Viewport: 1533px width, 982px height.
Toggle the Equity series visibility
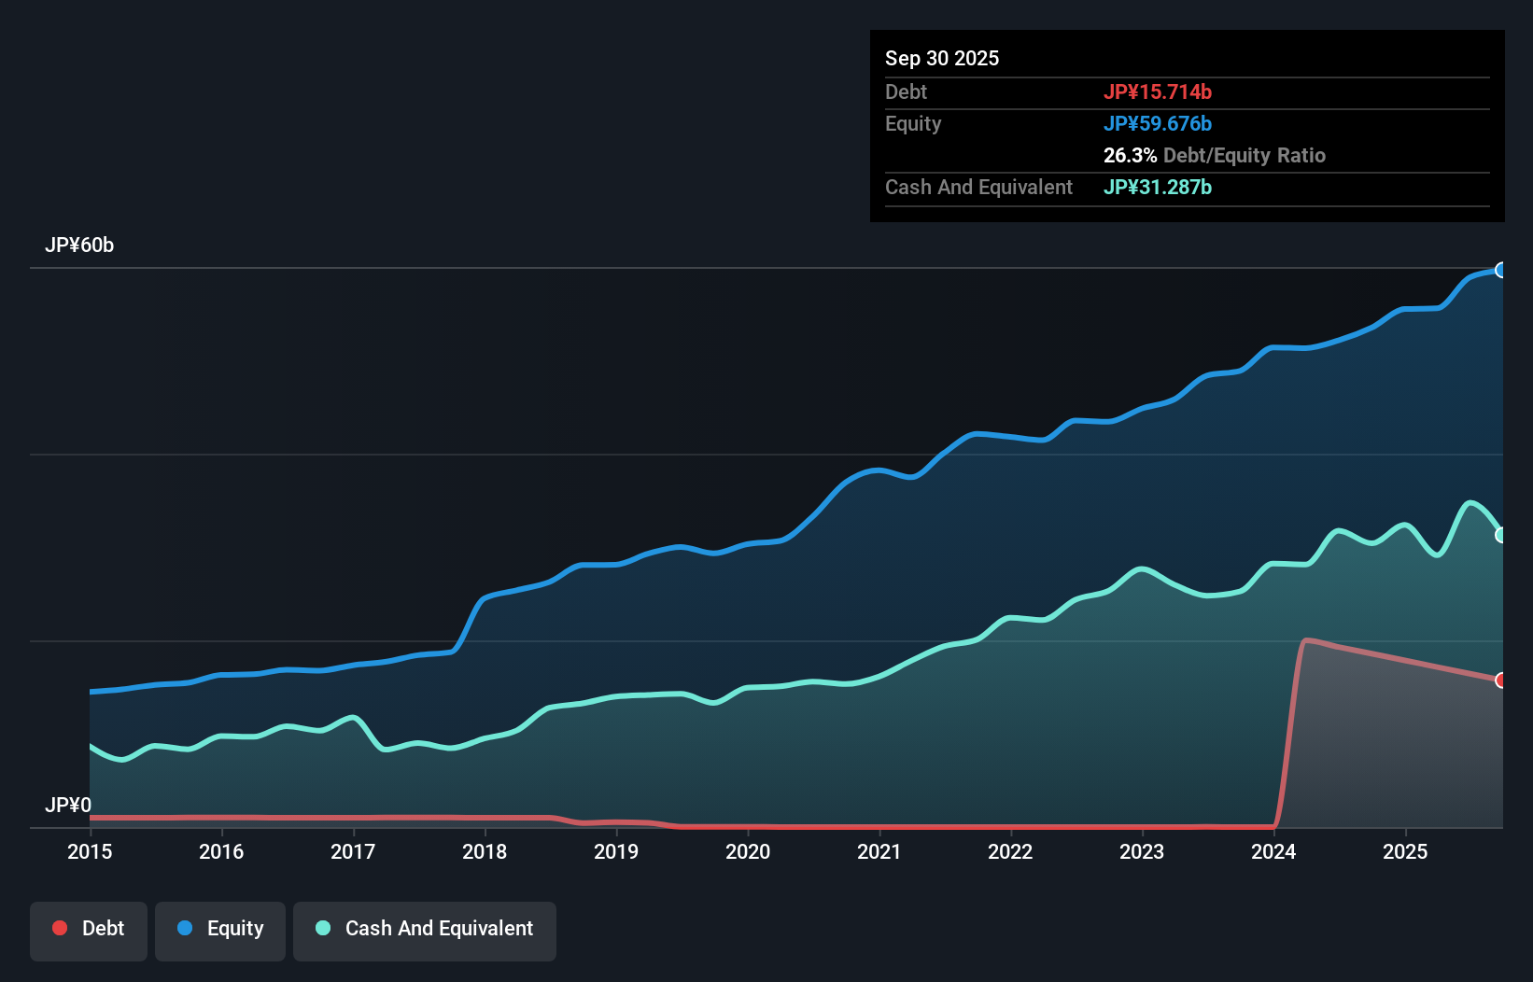[219, 930]
